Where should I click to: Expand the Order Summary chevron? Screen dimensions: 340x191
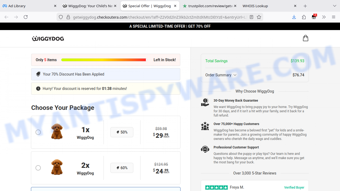pos(235,75)
